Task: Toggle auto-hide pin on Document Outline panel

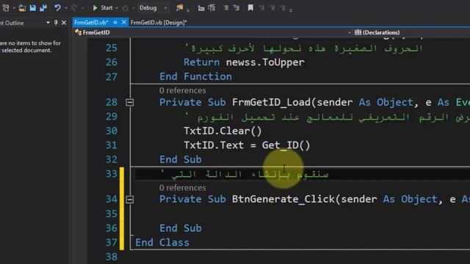Action: point(56,23)
